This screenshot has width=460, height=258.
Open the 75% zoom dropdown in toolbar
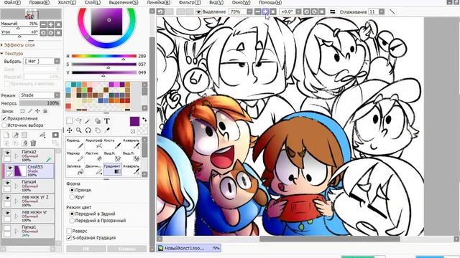(x=249, y=11)
